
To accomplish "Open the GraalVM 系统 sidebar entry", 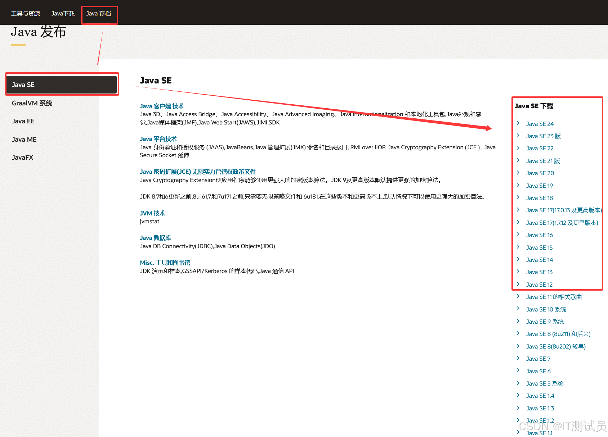I will tap(32, 103).
